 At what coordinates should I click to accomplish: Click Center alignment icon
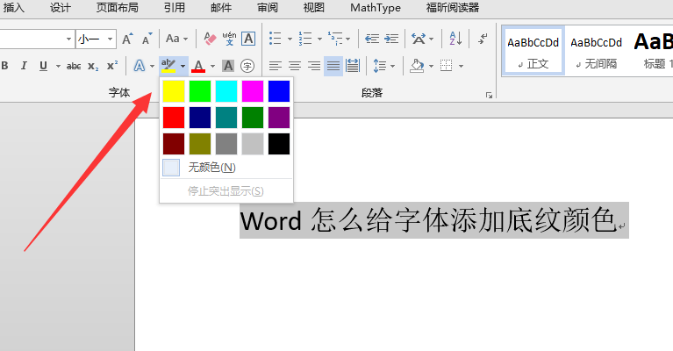click(295, 66)
